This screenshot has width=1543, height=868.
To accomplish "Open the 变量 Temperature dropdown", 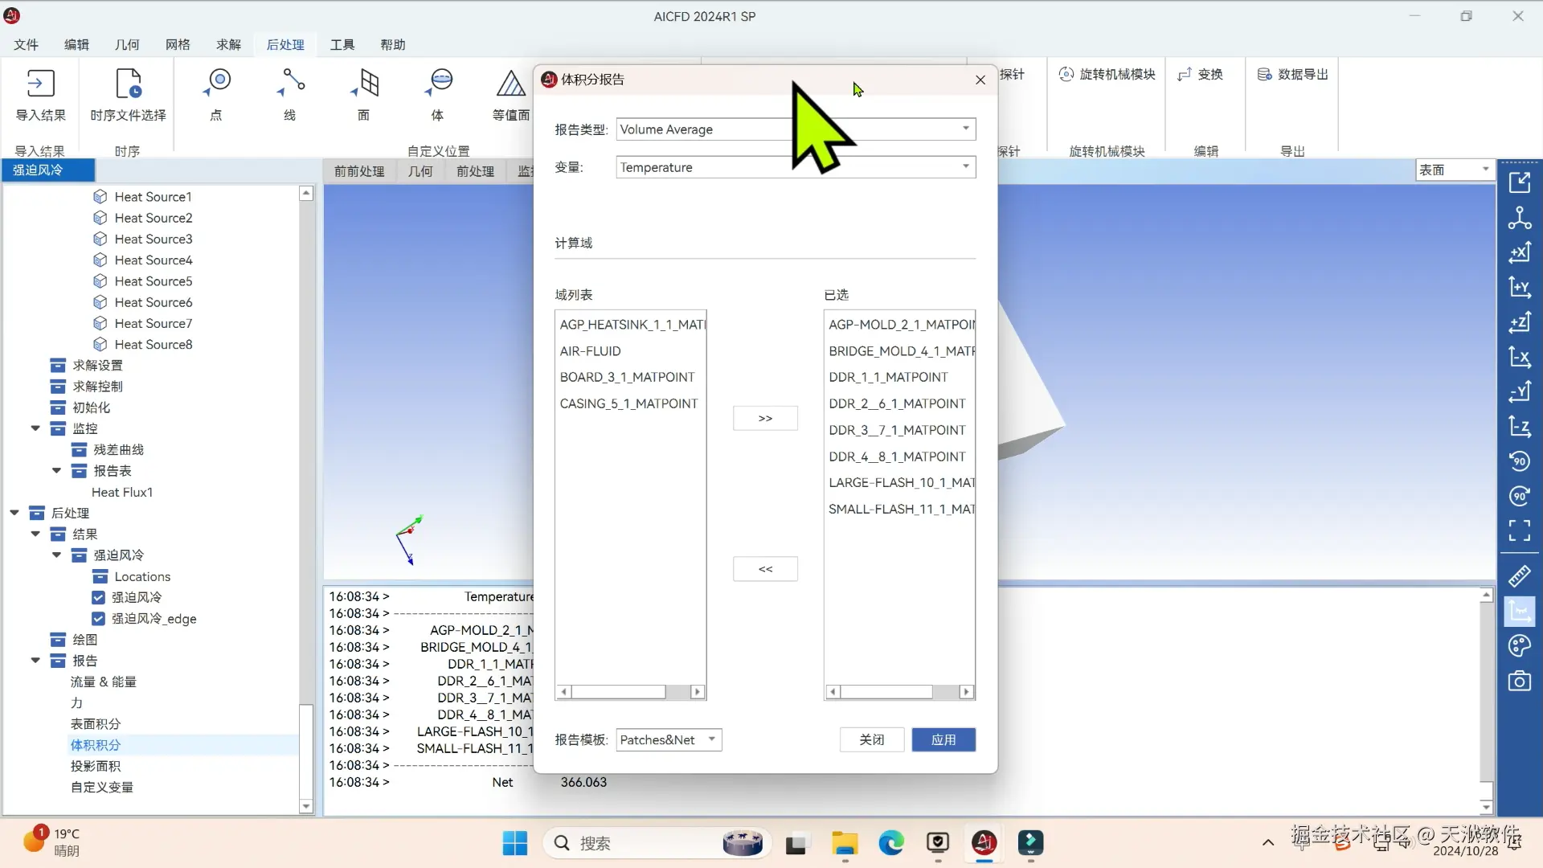I will (x=965, y=167).
